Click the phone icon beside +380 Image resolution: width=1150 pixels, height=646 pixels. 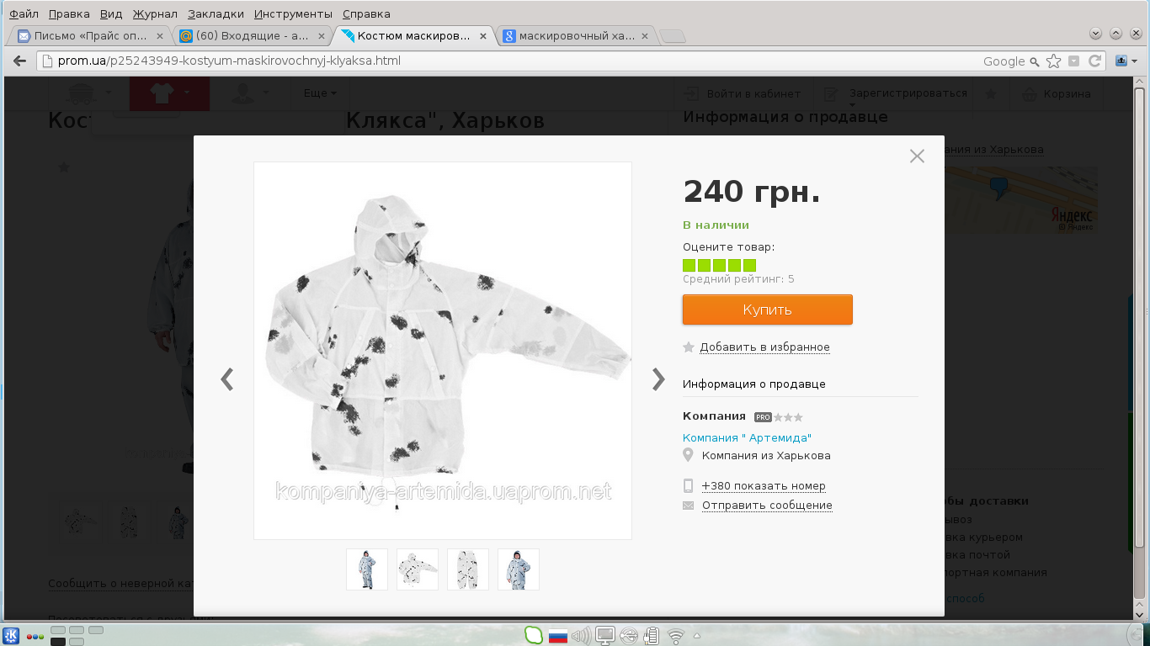click(688, 485)
